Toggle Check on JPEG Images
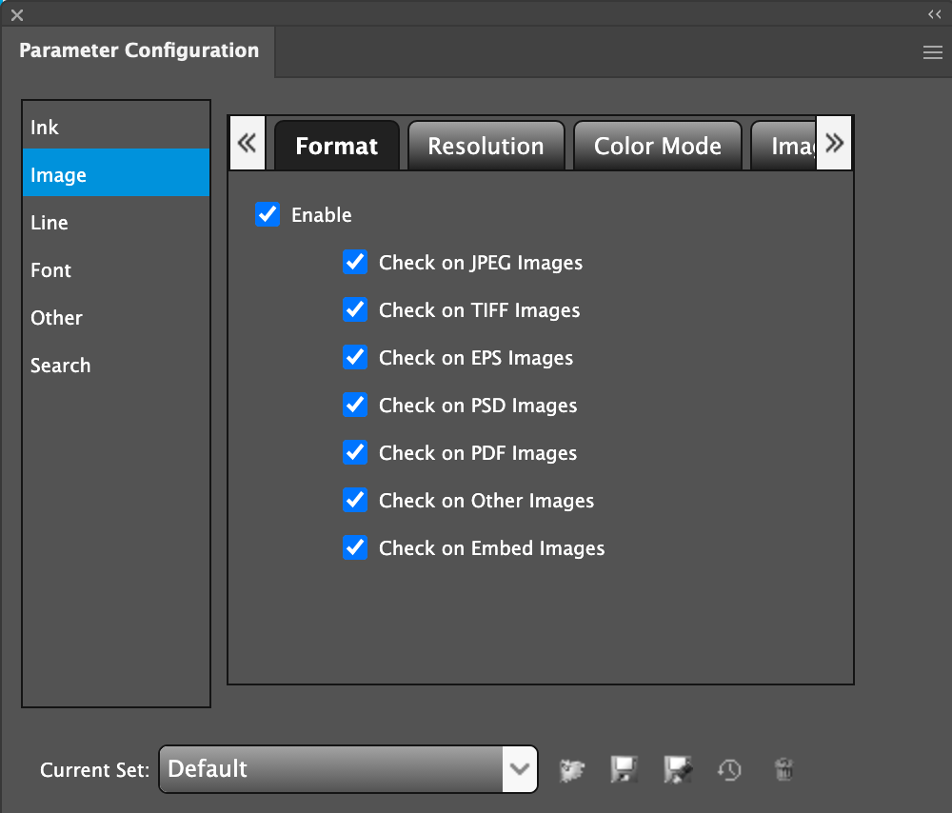Image resolution: width=952 pixels, height=813 pixels. tap(355, 263)
